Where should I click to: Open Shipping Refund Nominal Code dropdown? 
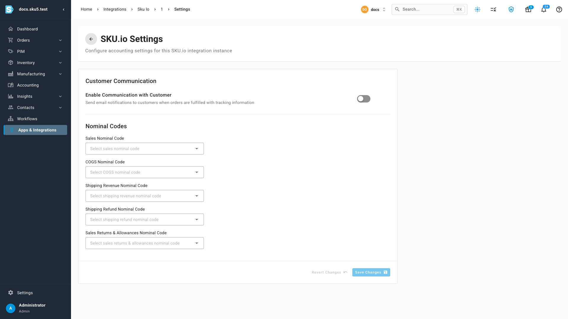pos(145,219)
